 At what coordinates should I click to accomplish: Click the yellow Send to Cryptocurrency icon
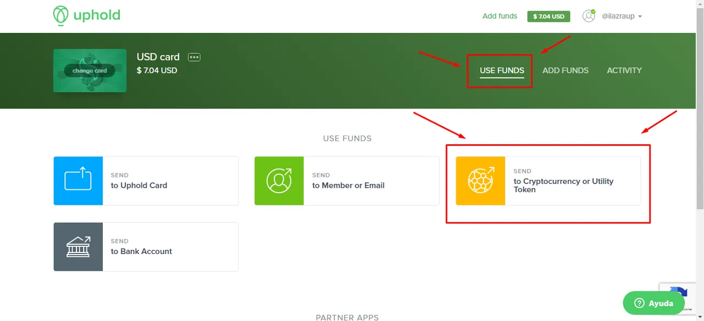481,181
